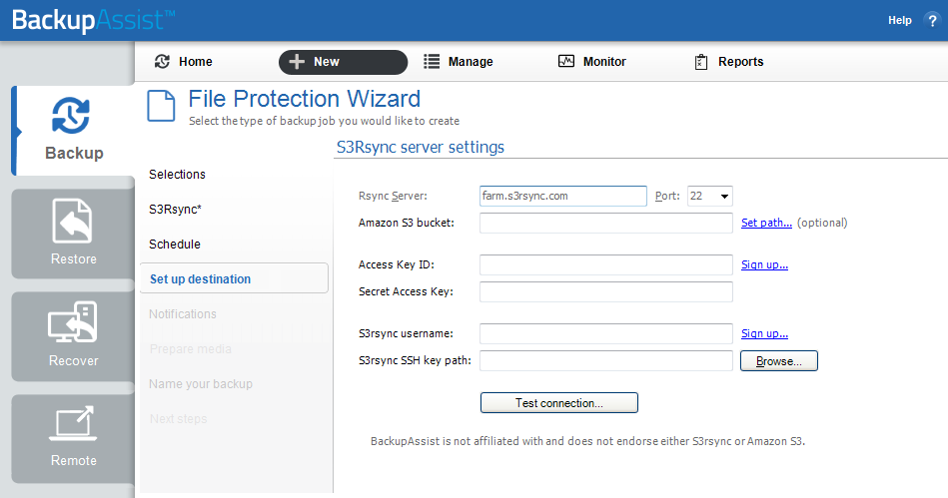This screenshot has height=498, width=948.
Task: Click Sign up link beside Access Key ID
Action: [x=765, y=264]
